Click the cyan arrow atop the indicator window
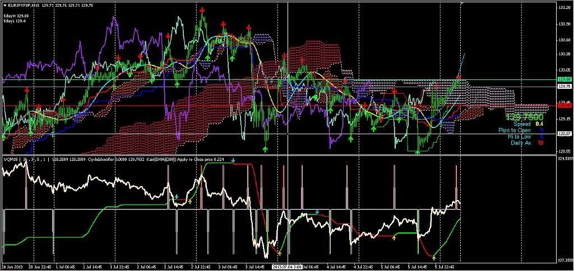Image resolution: width=574 pixels, height=271 pixels. [234, 160]
